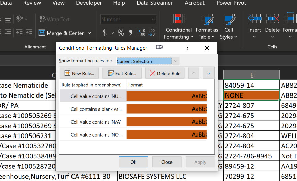The width and height of the screenshot is (297, 181).
Task: Open the Number format combo box
Action: (128, 19)
